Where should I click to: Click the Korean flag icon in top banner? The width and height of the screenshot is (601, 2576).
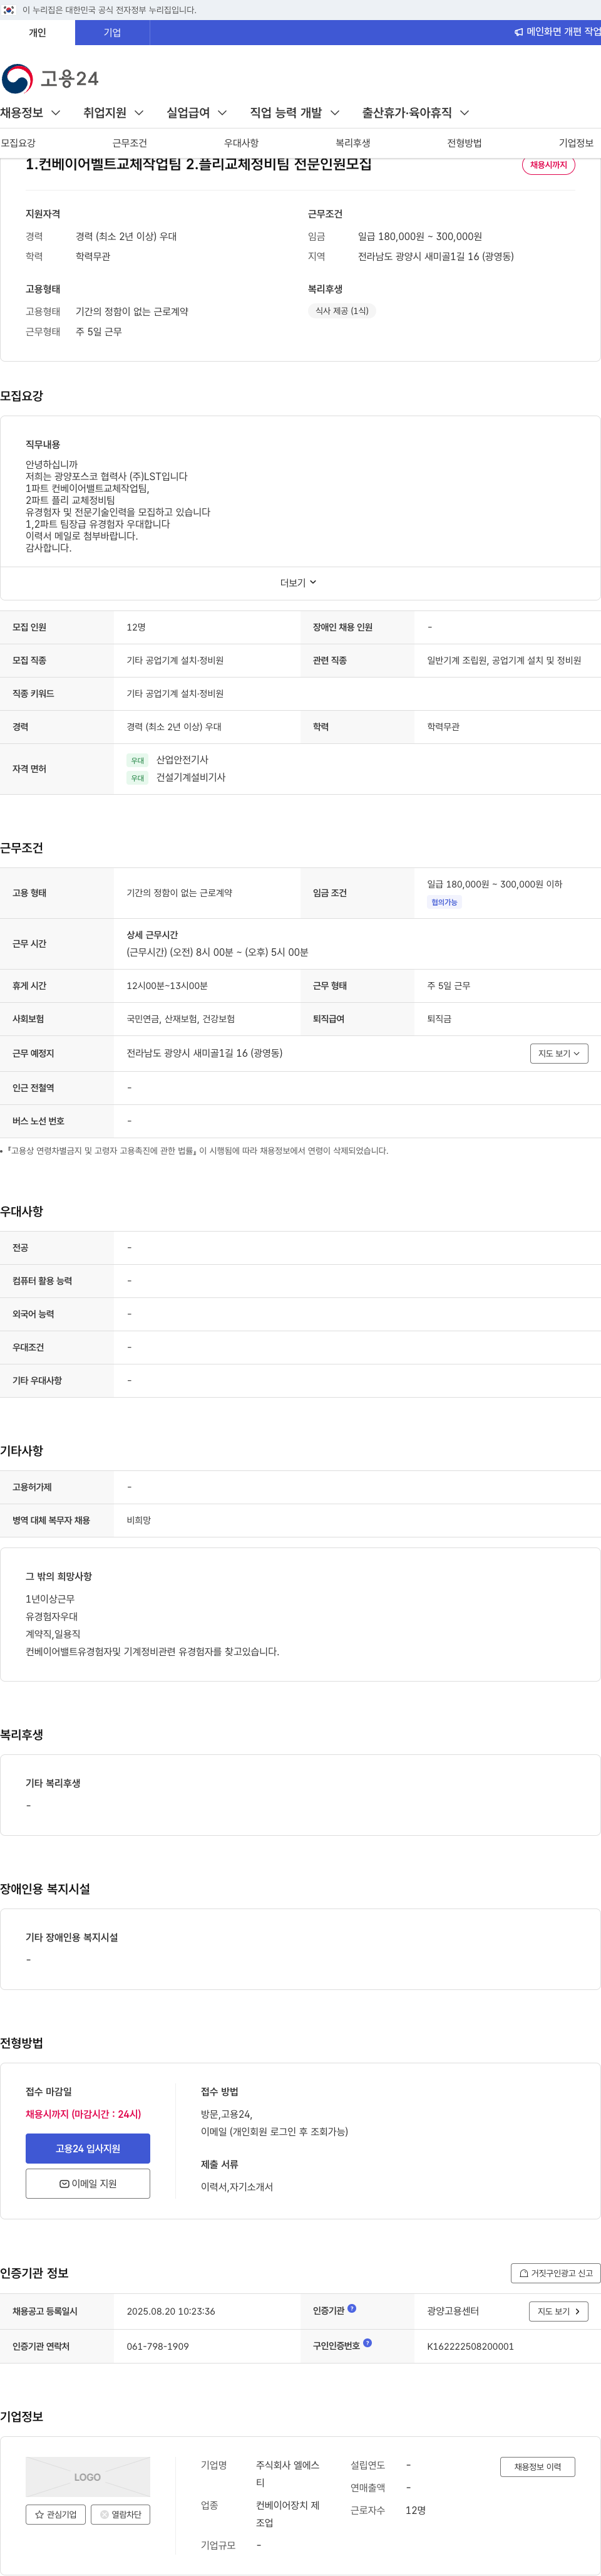(x=9, y=10)
